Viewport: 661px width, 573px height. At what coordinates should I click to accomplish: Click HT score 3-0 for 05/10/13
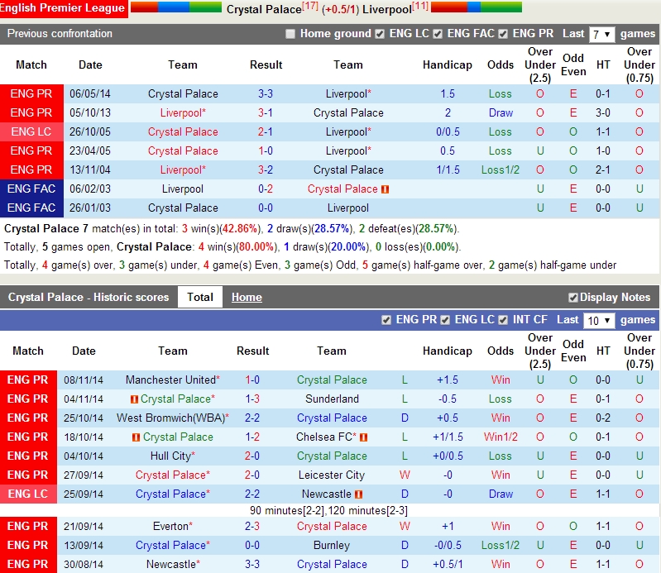pos(603,112)
